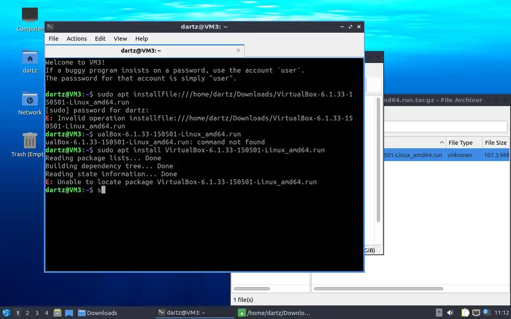This screenshot has height=319, width=511.
Task: Click the '107.3 MiB' file size cell
Action: 497,155
